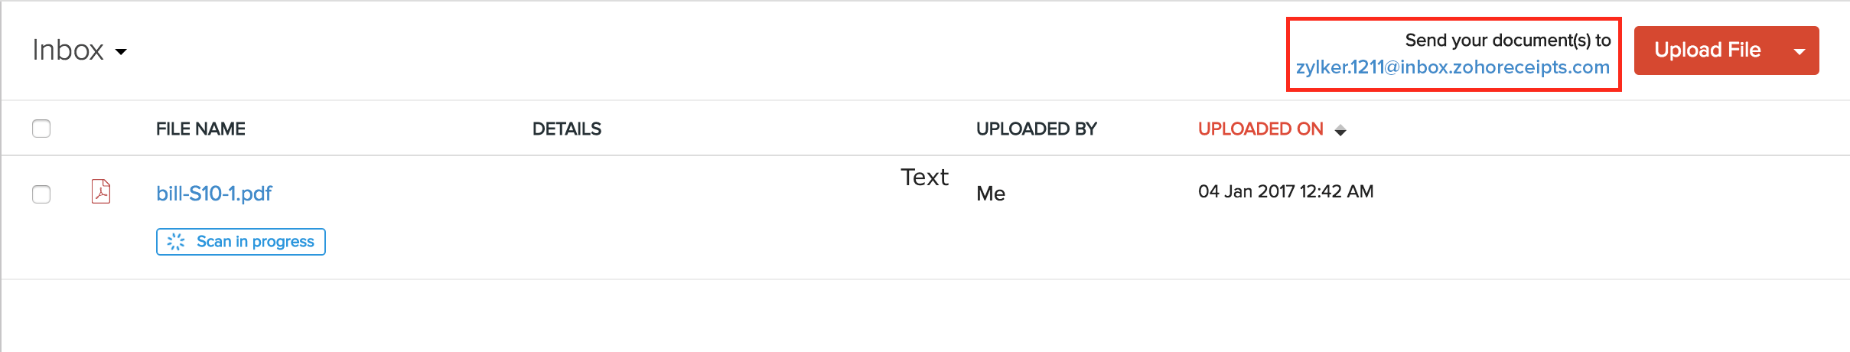
Task: Click the uploader name Me
Action: coord(990,194)
